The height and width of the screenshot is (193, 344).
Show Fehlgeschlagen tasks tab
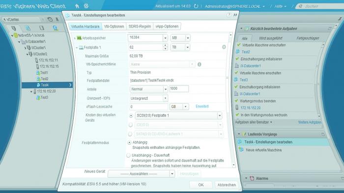[x=308, y=38]
